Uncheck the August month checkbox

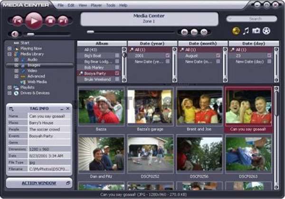click(x=218, y=55)
